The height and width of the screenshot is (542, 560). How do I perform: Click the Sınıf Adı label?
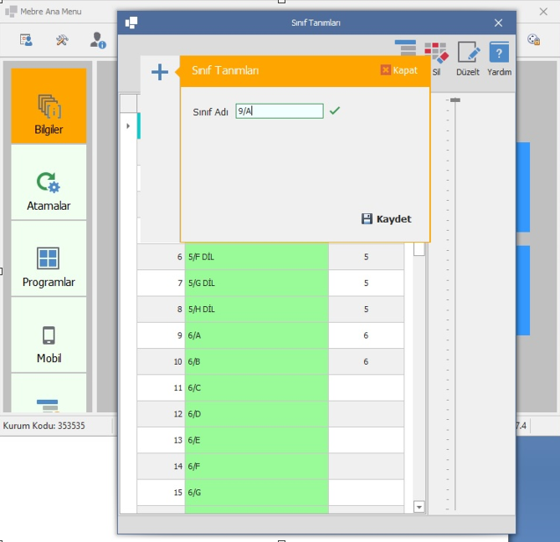(210, 112)
